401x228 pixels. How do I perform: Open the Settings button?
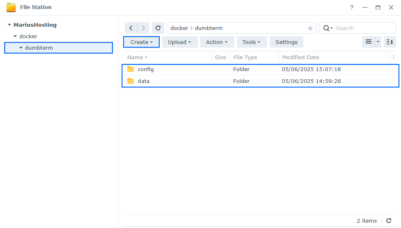click(286, 42)
